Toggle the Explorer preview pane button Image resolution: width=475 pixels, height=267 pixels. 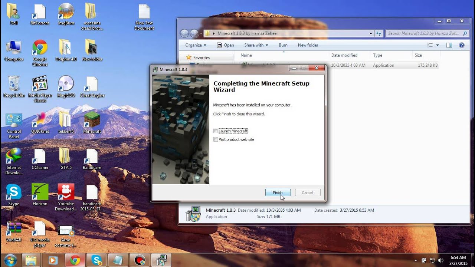click(449, 45)
